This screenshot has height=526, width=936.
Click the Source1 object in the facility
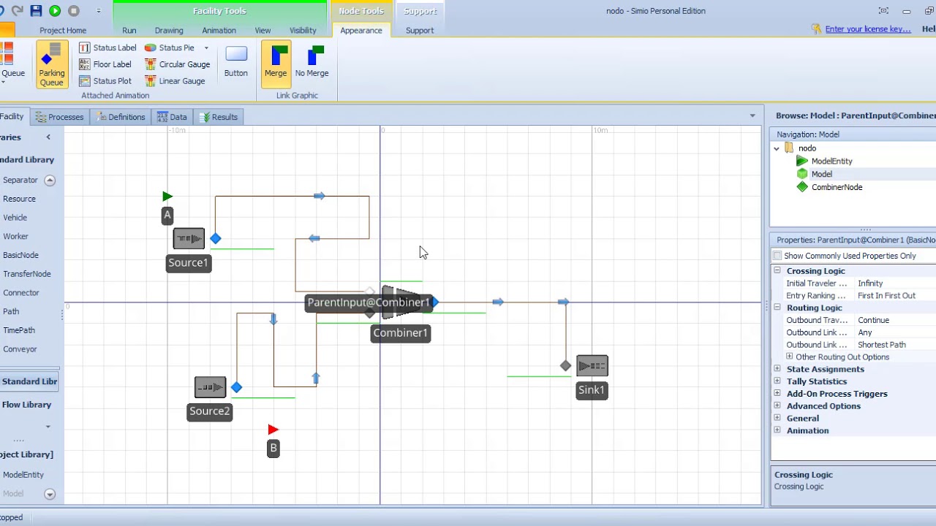point(189,239)
